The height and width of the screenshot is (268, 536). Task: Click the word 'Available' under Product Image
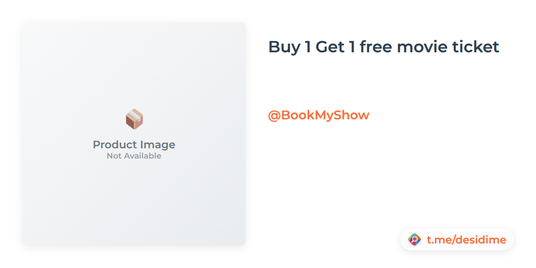pos(143,156)
